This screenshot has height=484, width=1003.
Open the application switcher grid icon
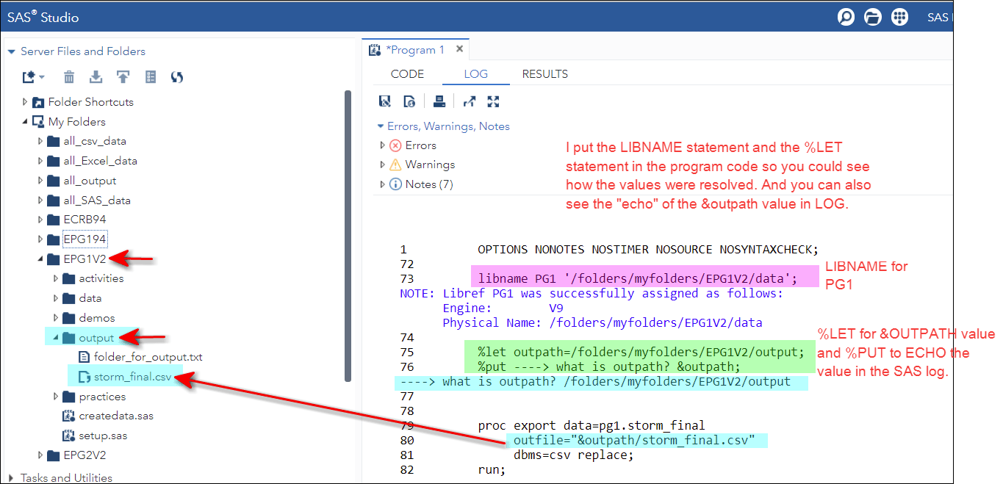tap(899, 16)
